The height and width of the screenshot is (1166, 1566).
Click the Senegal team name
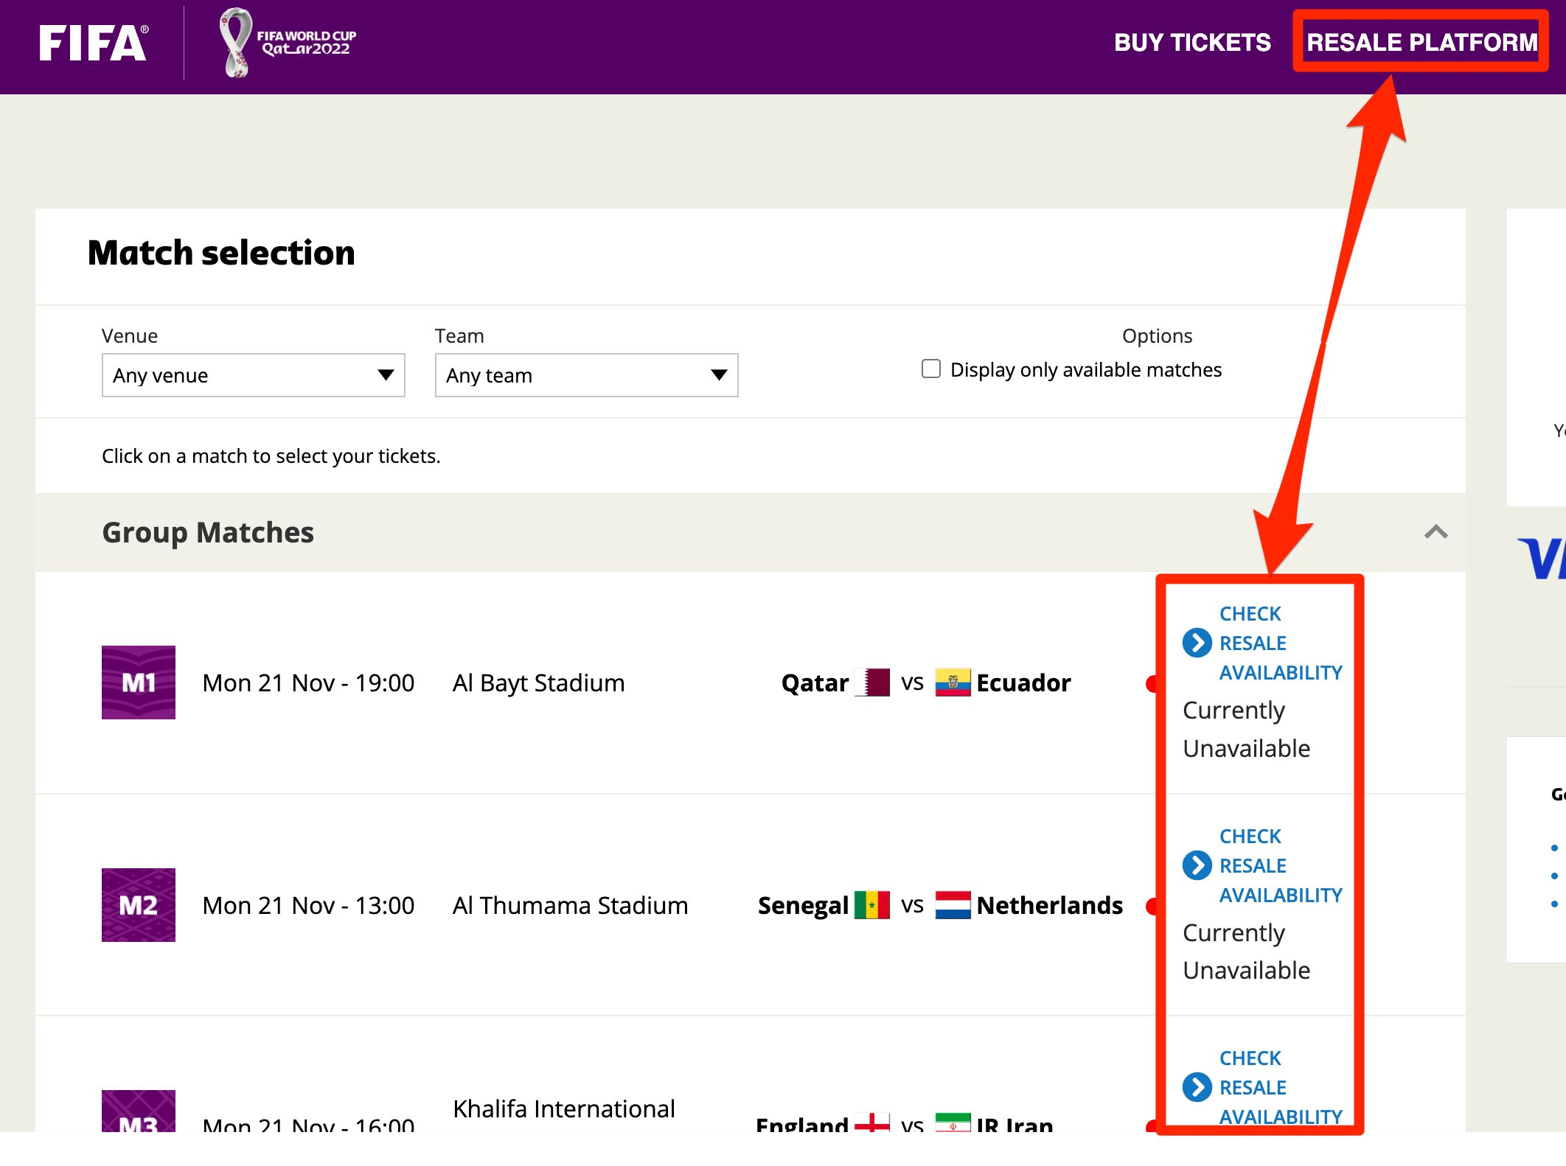[x=803, y=906]
